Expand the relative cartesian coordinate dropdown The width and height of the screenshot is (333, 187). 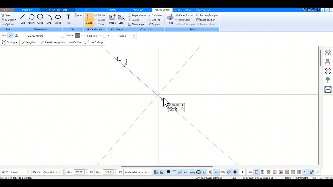point(148,172)
